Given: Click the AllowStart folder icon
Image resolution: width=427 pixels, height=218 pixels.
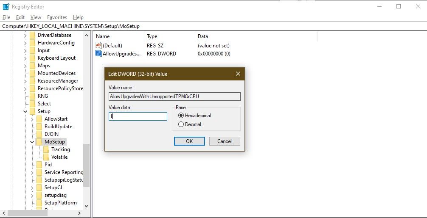Looking at the screenshot, I should [x=39, y=119].
